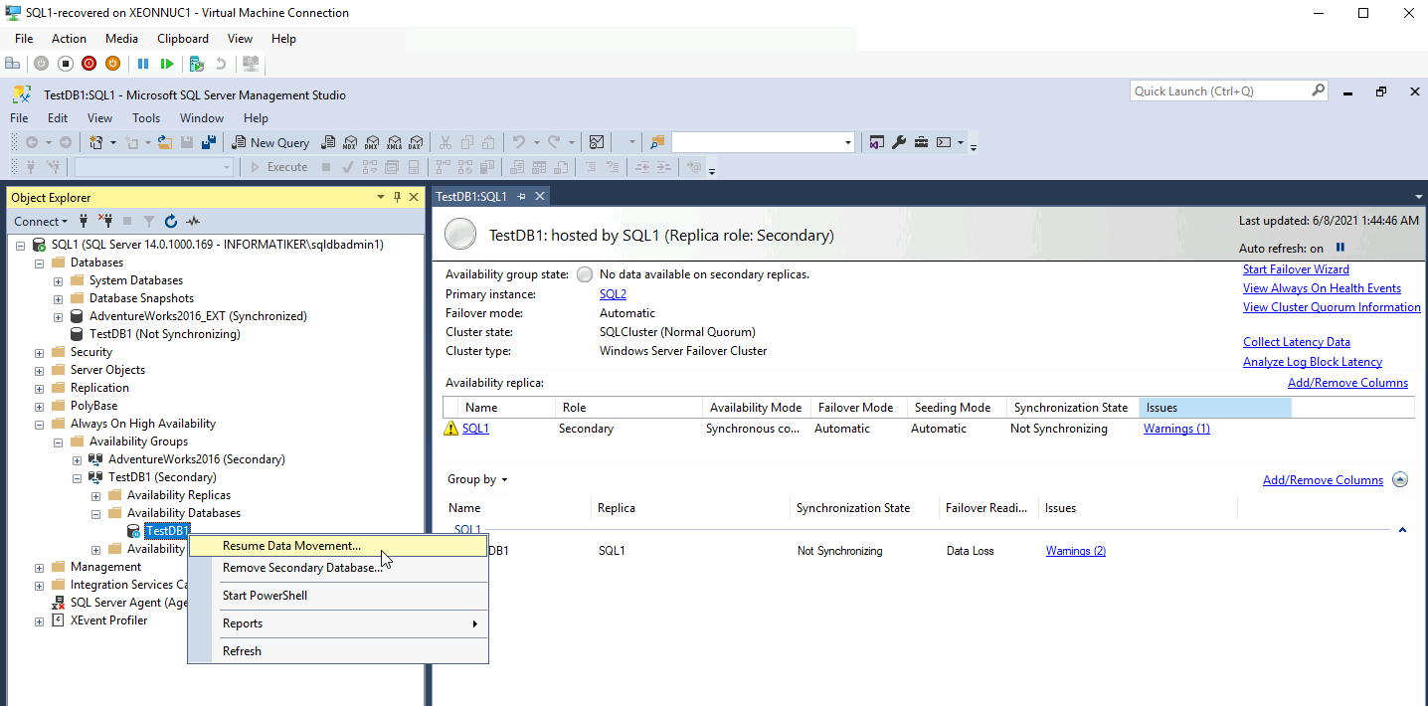Select TestDB1 (Not Synchronizing) database
Image resolution: width=1428 pixels, height=706 pixels.
164,334
